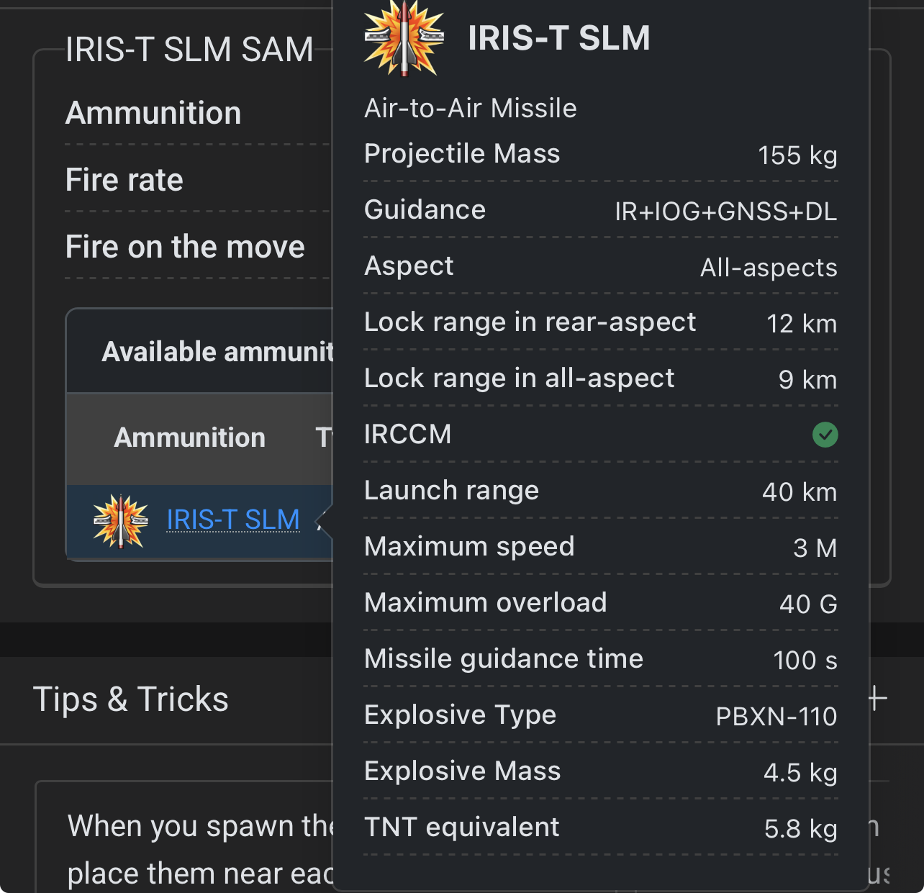Click the Ammunition label under IRIS-T SLM SAM

pyautogui.click(x=153, y=113)
